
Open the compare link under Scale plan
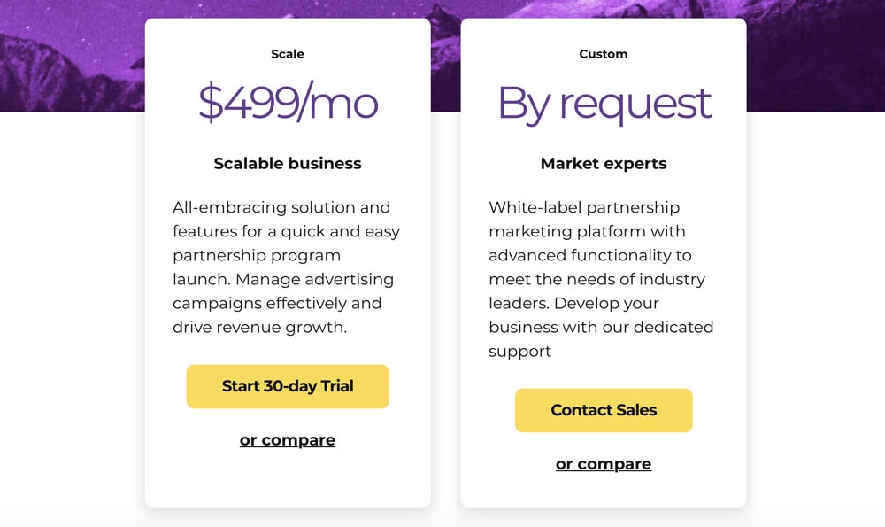[x=288, y=440]
